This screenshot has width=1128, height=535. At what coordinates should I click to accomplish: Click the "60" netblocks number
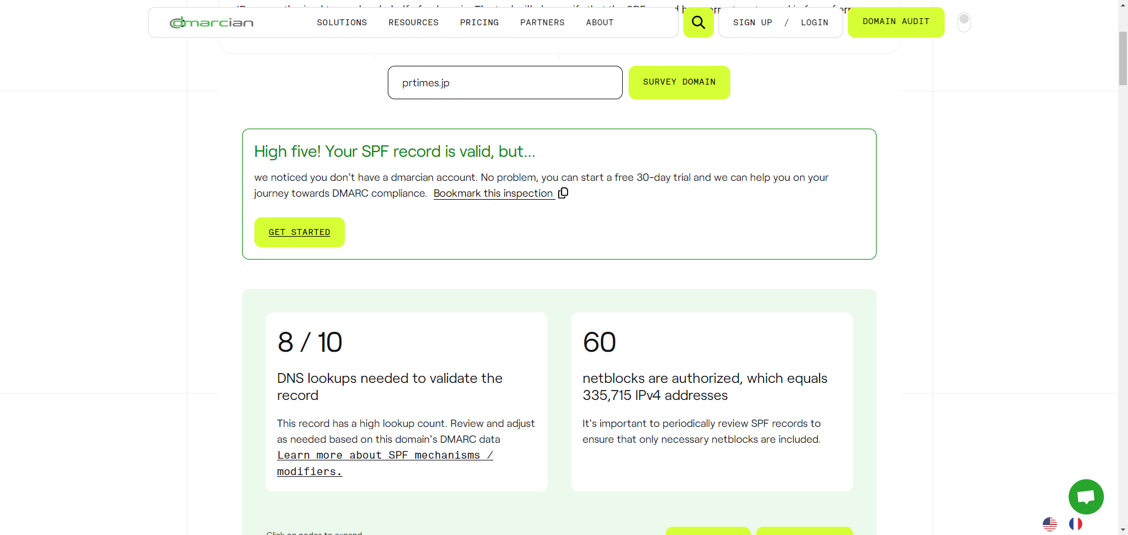point(599,342)
